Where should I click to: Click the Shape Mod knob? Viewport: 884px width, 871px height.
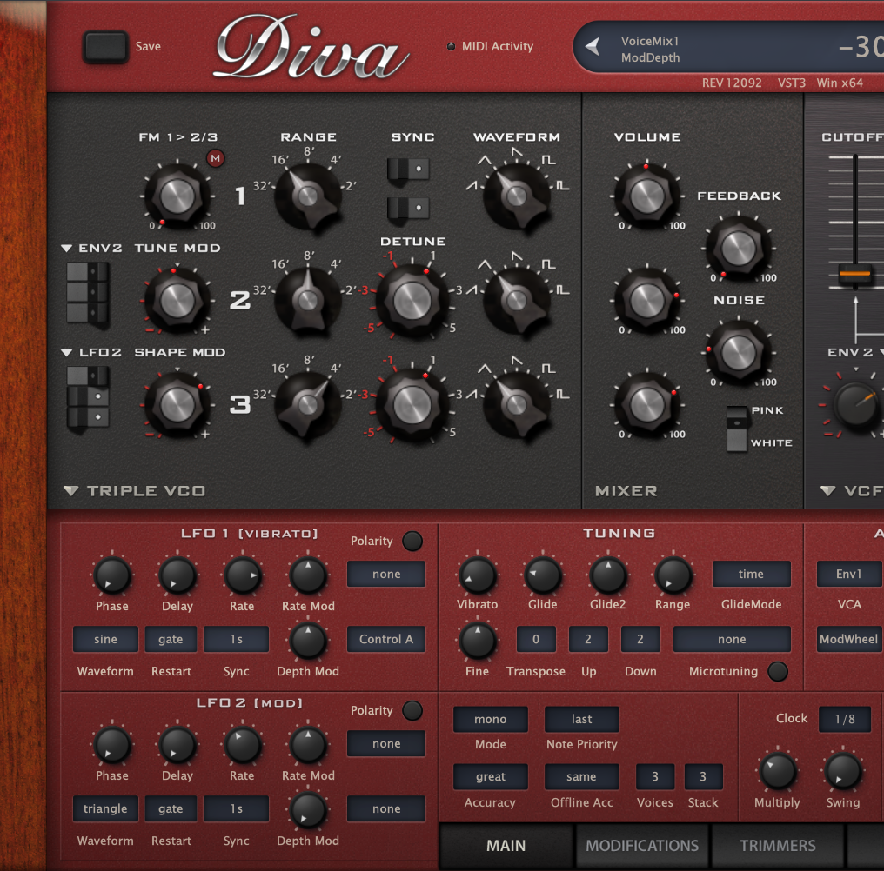(177, 404)
